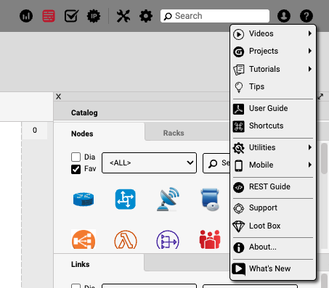This screenshot has height=288, width=329.
Task: Click the expand panel arrow icon
Action: click(320, 96)
